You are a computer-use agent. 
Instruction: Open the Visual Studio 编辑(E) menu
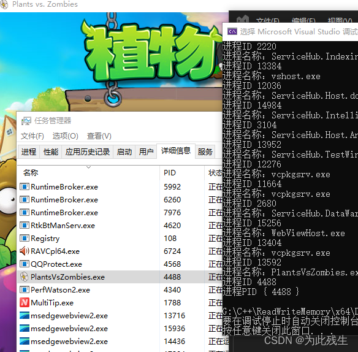click(x=303, y=21)
